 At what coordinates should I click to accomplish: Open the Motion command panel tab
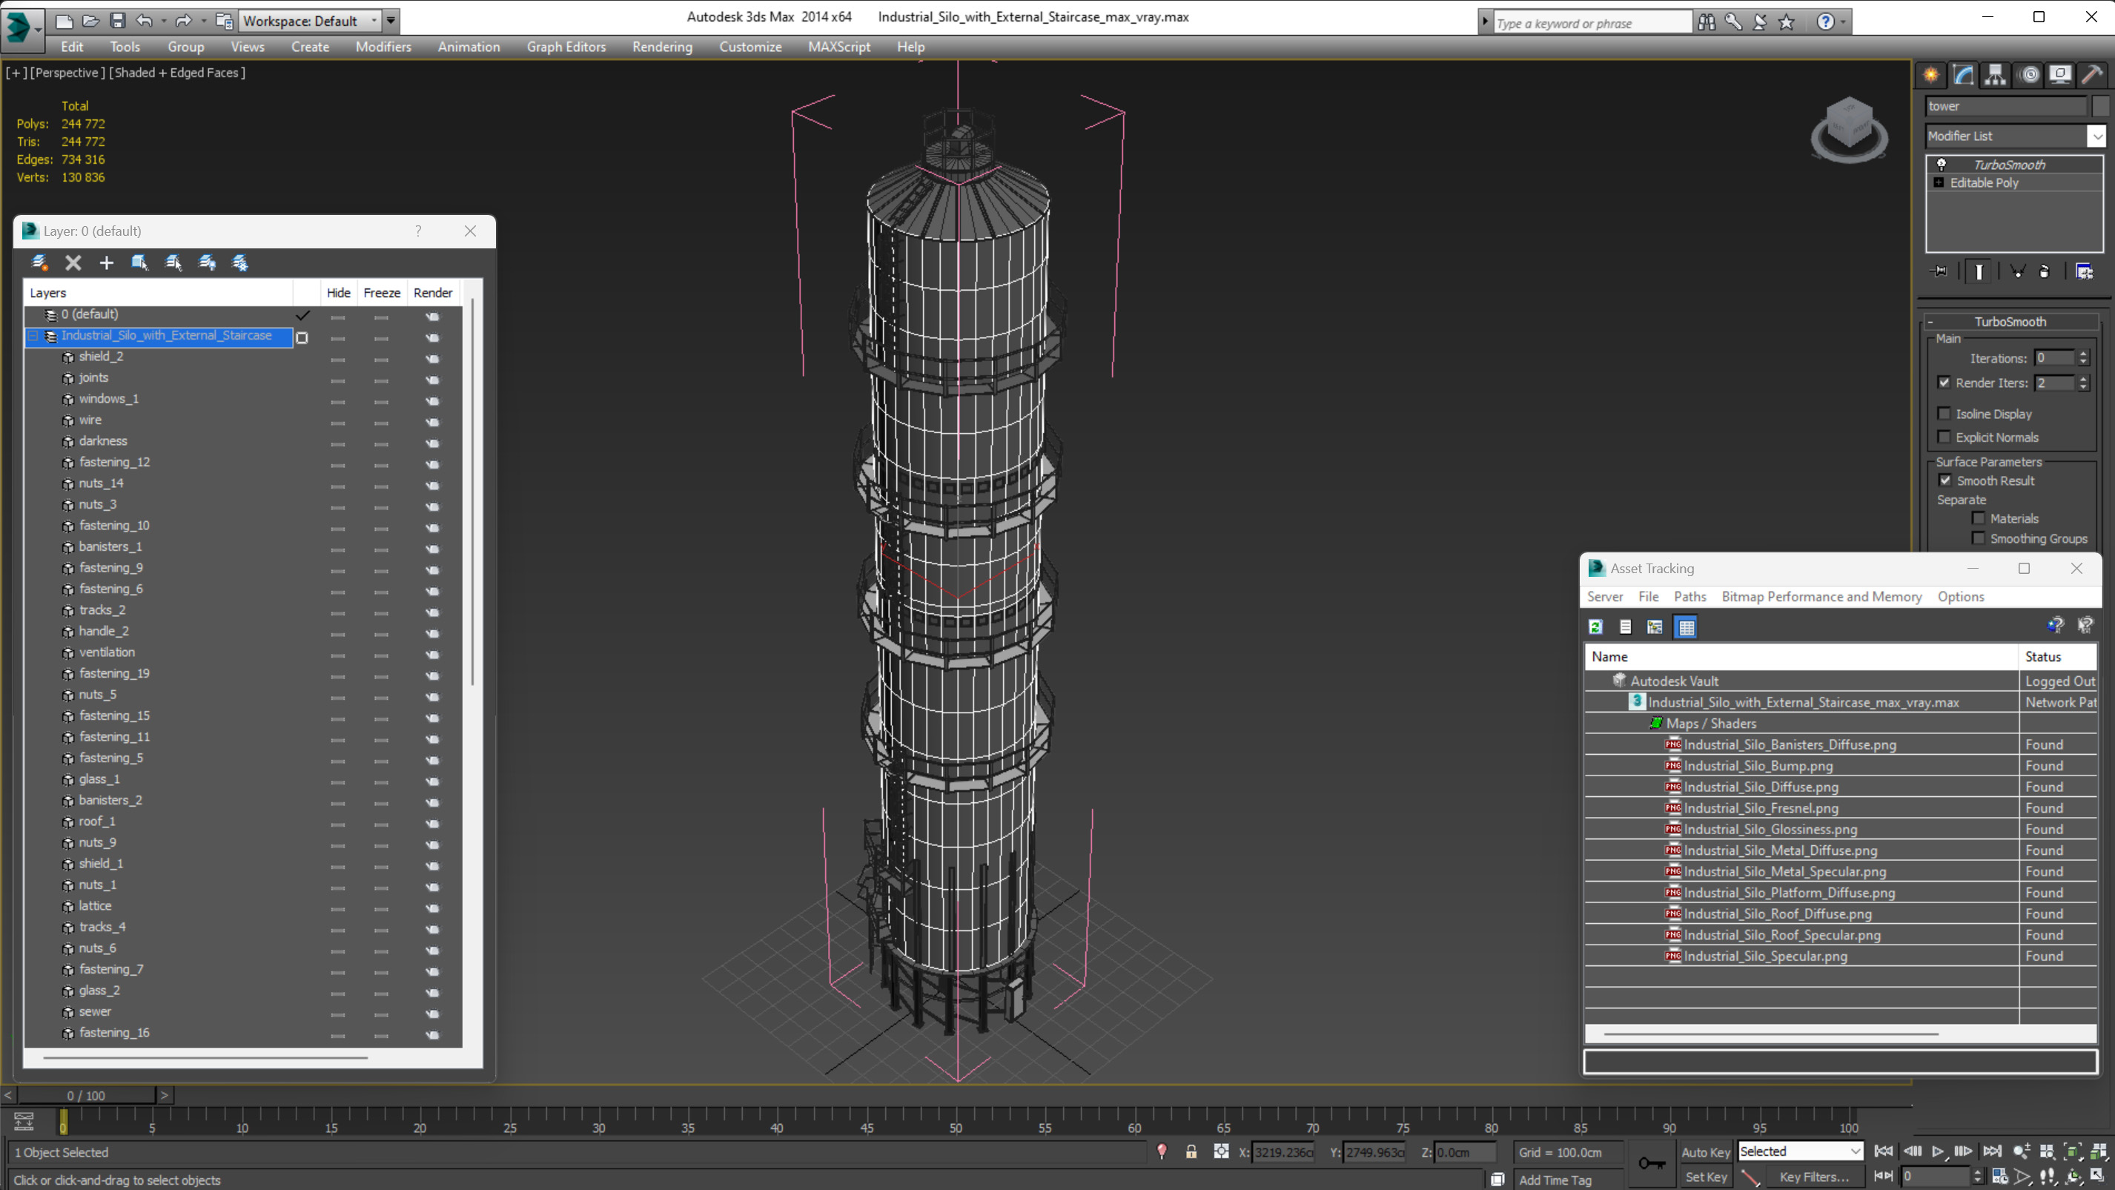click(2029, 76)
